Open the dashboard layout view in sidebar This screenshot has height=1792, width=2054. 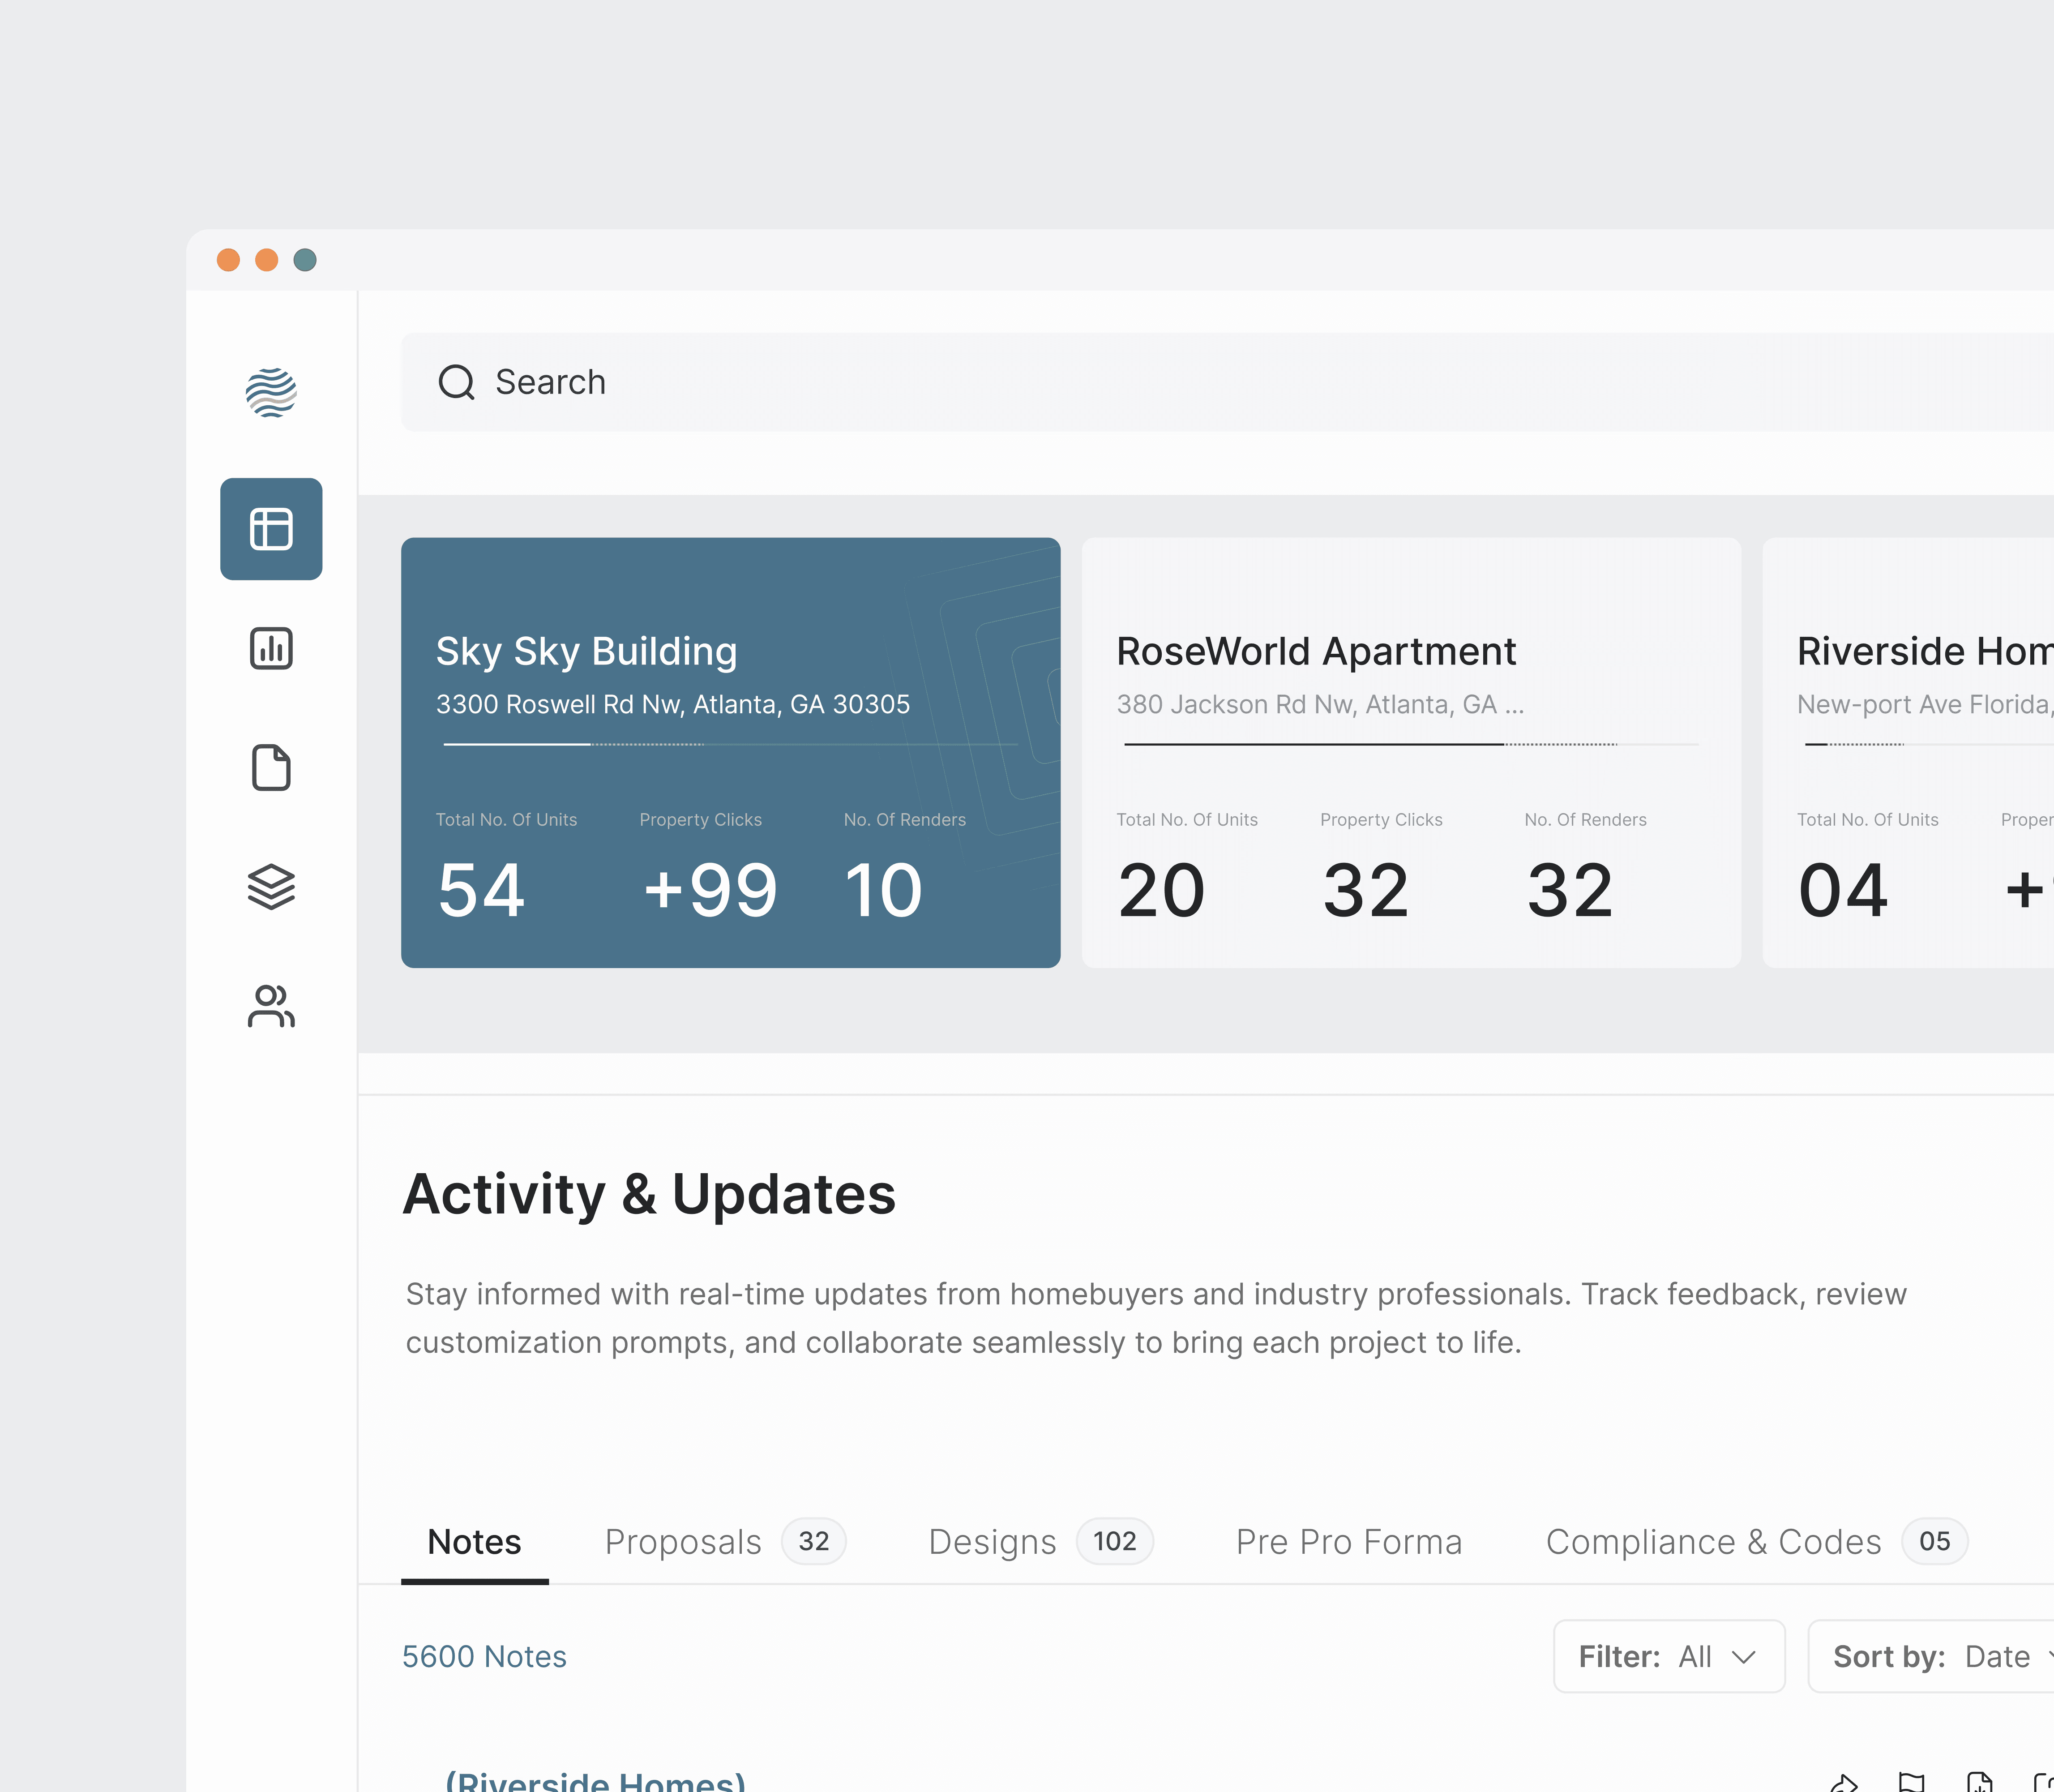point(271,529)
